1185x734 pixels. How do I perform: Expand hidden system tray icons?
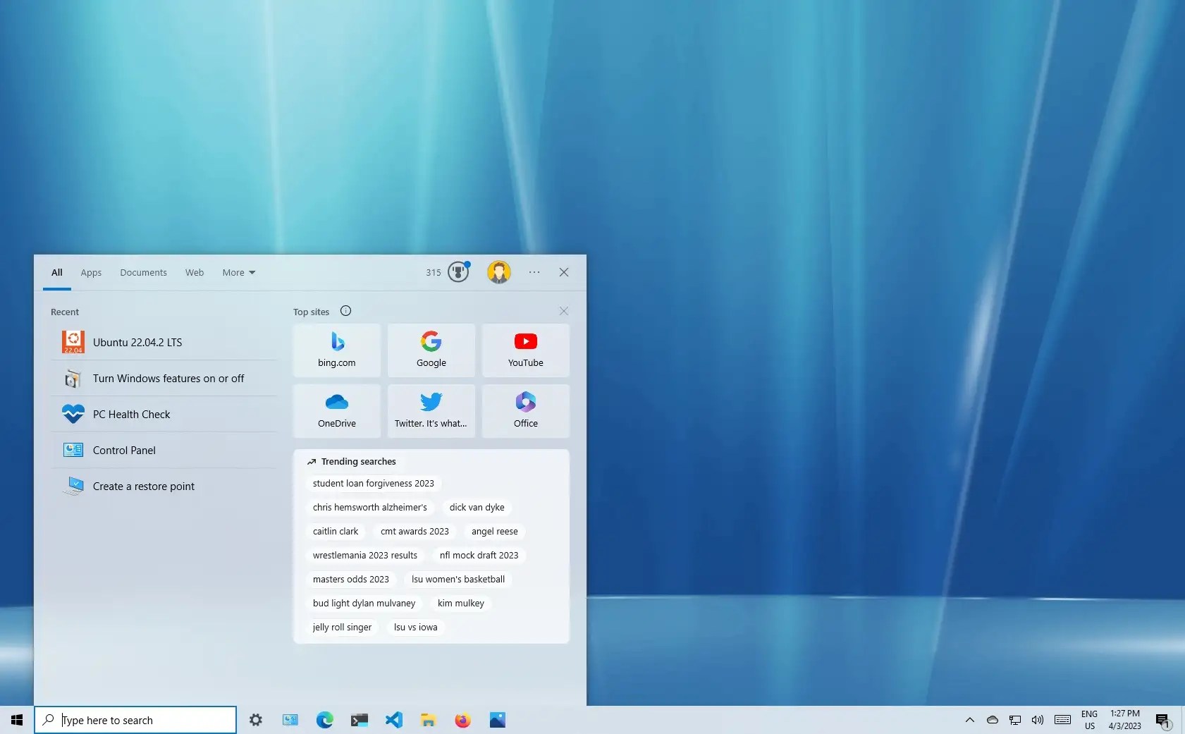(x=969, y=720)
